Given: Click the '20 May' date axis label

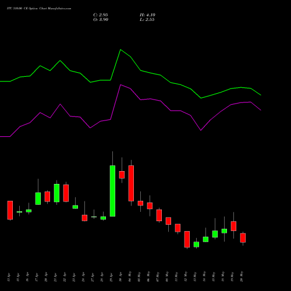Looking at the screenshot, I should click(x=242, y=276).
